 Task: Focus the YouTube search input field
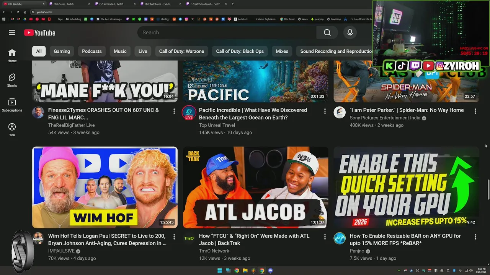click(x=227, y=32)
